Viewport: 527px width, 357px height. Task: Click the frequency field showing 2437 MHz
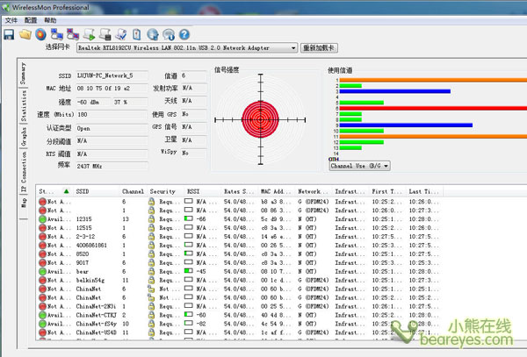click(112, 166)
